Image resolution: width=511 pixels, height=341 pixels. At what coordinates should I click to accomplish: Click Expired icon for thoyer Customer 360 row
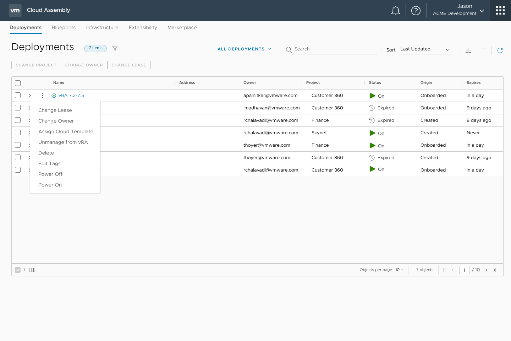pyautogui.click(x=372, y=158)
